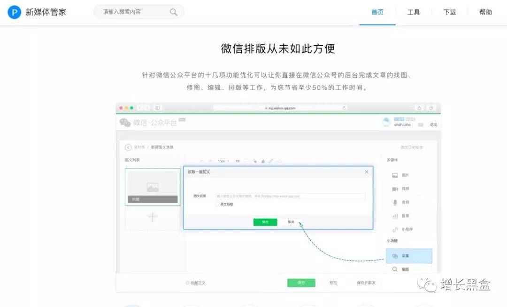Click the 预览 preview button
The image size is (507, 307).
coord(333,283)
